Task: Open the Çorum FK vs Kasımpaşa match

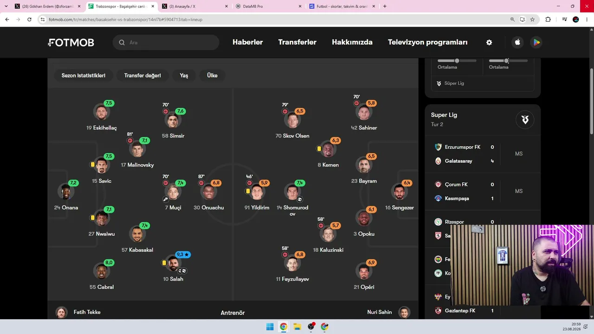Action: (483, 192)
